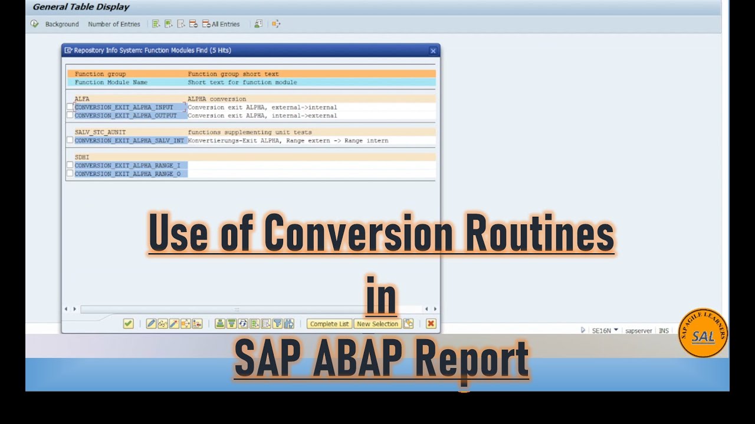This screenshot has width=755, height=424.
Task: Click the All Entries toolbar button
Action: [x=221, y=24]
